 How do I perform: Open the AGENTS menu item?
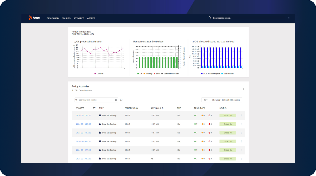pyautogui.click(x=91, y=18)
